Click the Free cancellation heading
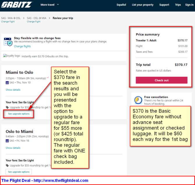195x185 pixels. (156, 97)
